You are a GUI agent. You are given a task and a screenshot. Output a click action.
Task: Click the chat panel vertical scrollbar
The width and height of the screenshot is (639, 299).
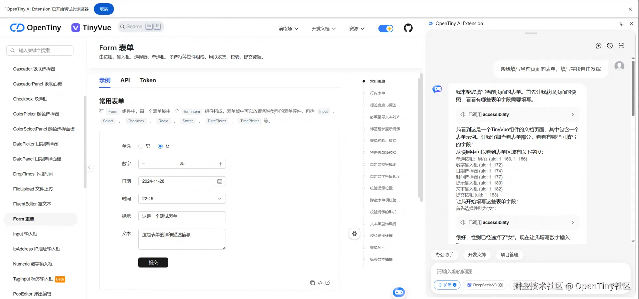click(633, 88)
